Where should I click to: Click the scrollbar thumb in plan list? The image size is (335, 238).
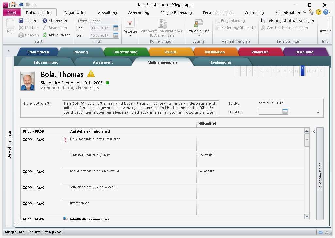pos(307,140)
